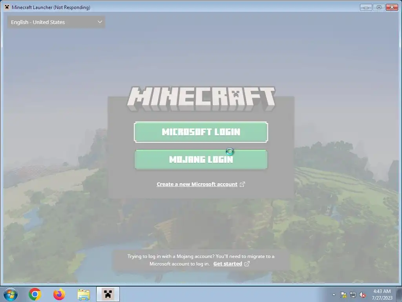Click the muted volume speaker tray icon
Screen dimensions: 402x302
pyautogui.click(x=362, y=295)
